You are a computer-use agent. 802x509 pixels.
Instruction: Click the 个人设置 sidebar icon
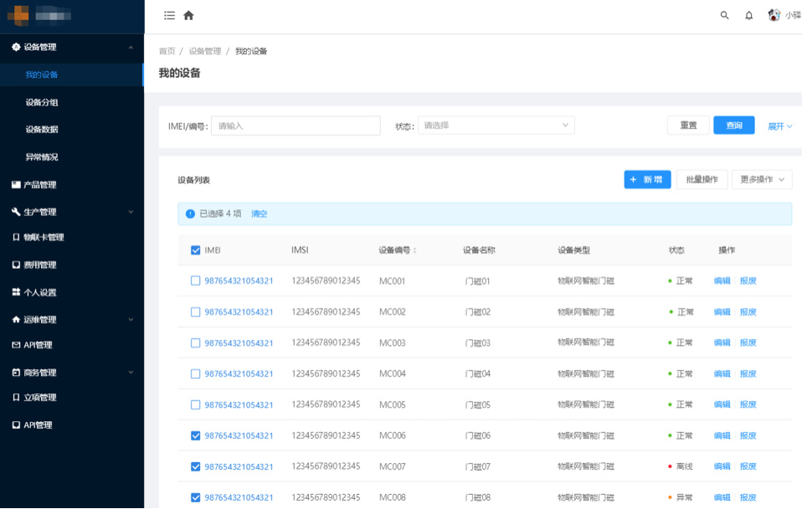[16, 292]
